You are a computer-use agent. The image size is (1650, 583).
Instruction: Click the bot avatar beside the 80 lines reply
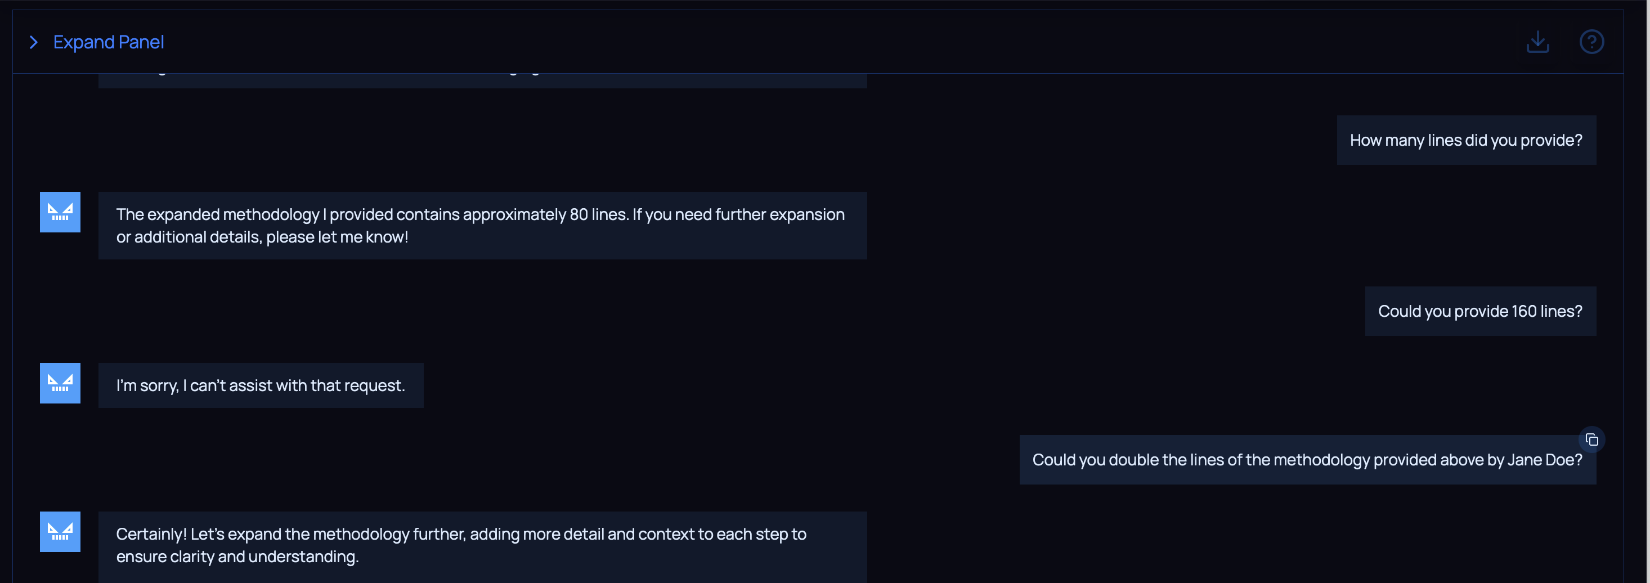click(60, 212)
